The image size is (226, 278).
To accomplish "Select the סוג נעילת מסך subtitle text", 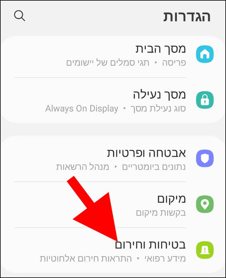I will pos(158,109).
